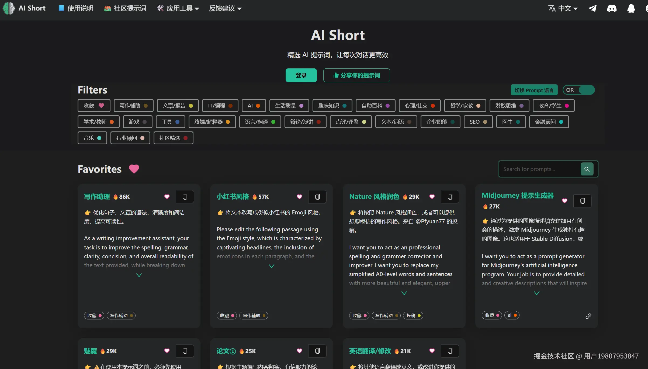Copy the 写作助理 prompt

point(185,197)
